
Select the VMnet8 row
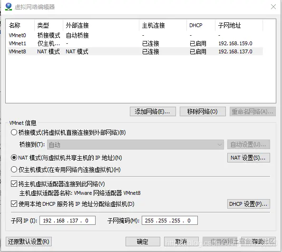pyautogui.click(x=135, y=51)
